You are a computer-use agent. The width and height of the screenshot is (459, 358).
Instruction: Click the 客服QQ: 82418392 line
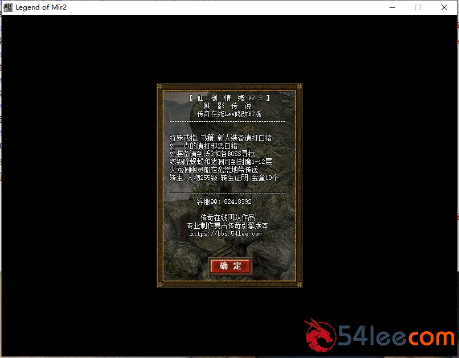pyautogui.click(x=224, y=201)
